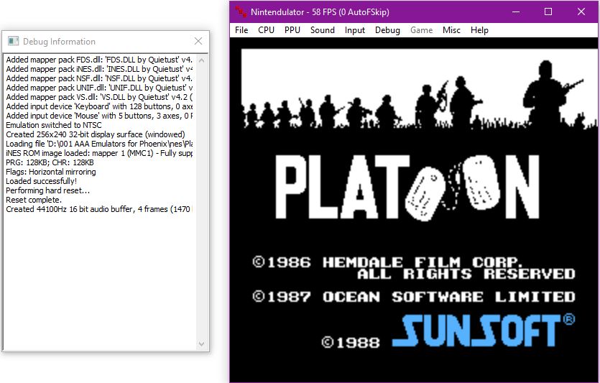Close the Nintendulator window
Screen dimensions: 600x383
pos(581,12)
